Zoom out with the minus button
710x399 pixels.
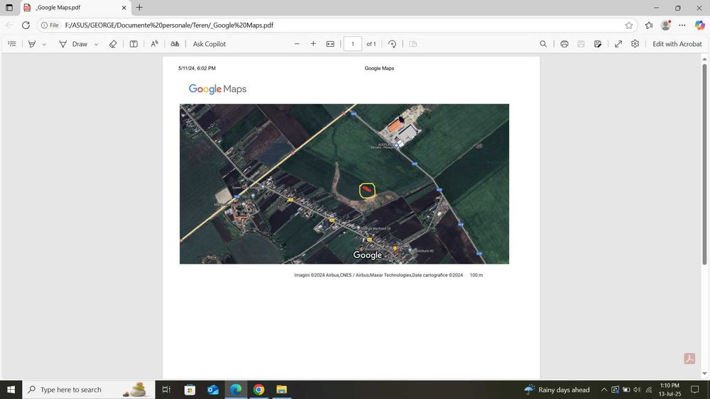297,44
